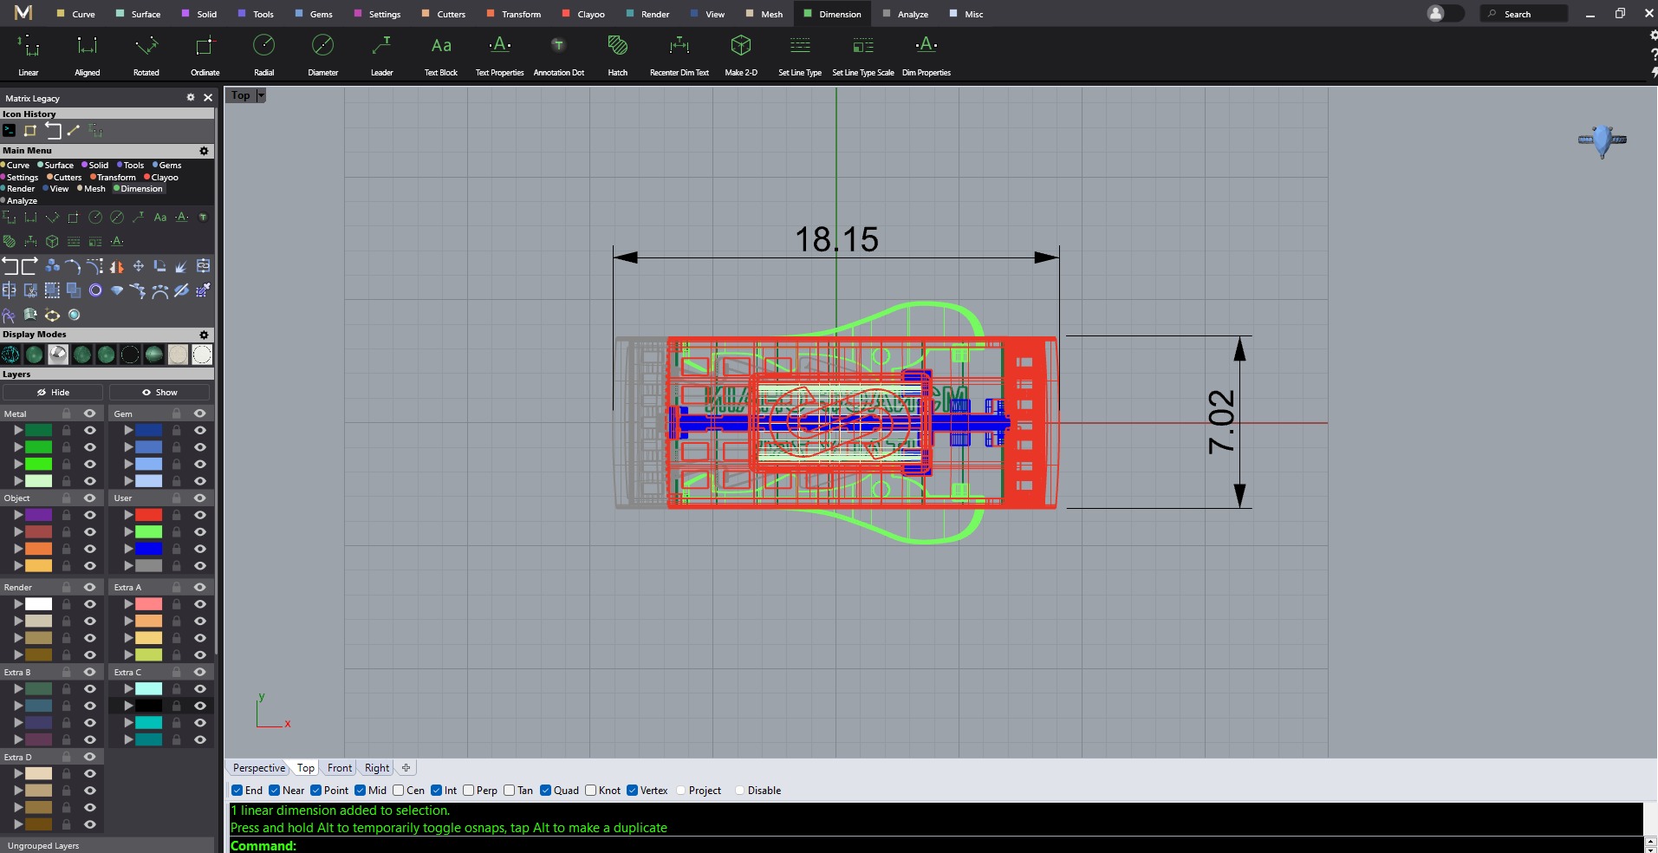Viewport: 1658px width, 853px height.
Task: Click the Hide layers button
Action: click(x=53, y=393)
